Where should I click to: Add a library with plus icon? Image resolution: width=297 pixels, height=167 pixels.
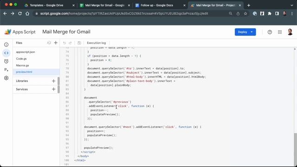[54, 81]
